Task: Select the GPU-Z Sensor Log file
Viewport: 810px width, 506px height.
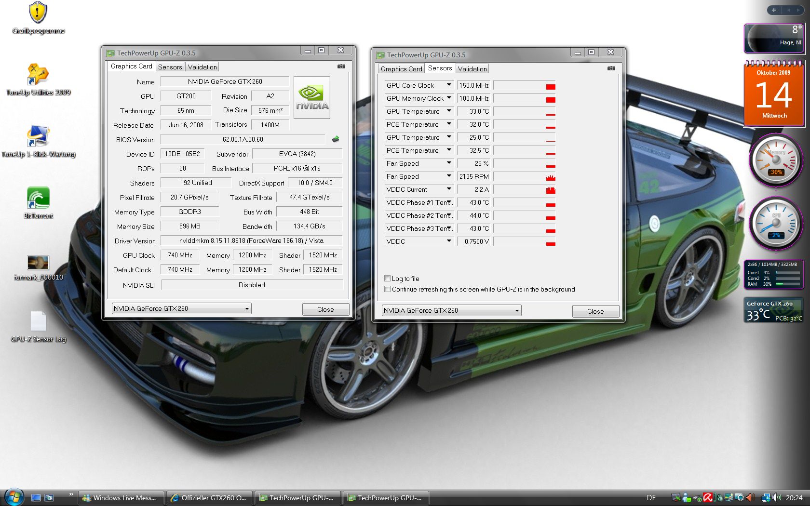Action: click(38, 327)
